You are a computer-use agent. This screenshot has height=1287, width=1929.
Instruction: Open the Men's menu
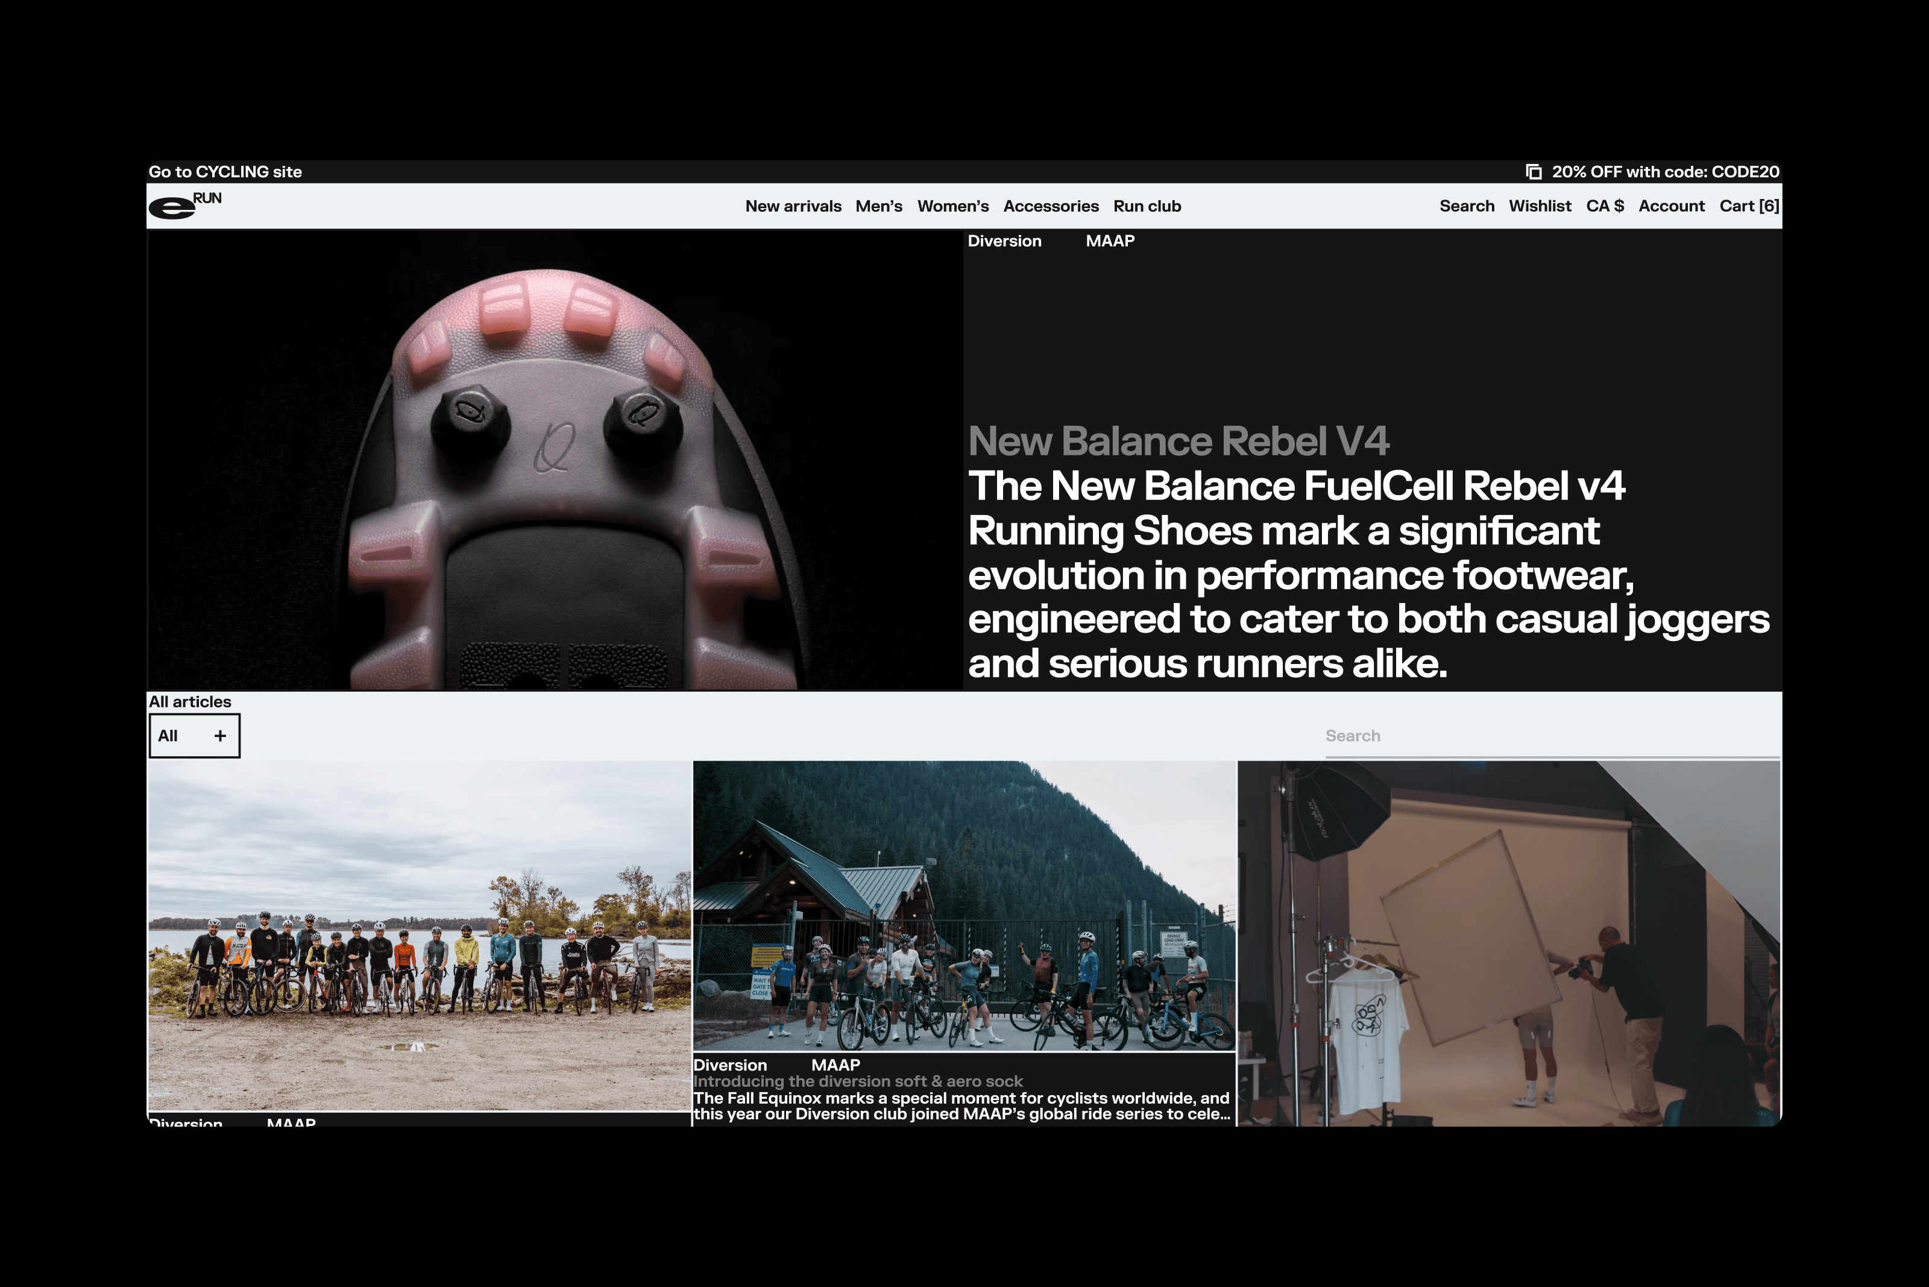click(x=878, y=206)
